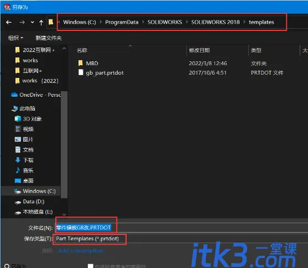Screen dimensions: 308x268
Task: Sort by 修改日期 column header
Action: (x=199, y=50)
